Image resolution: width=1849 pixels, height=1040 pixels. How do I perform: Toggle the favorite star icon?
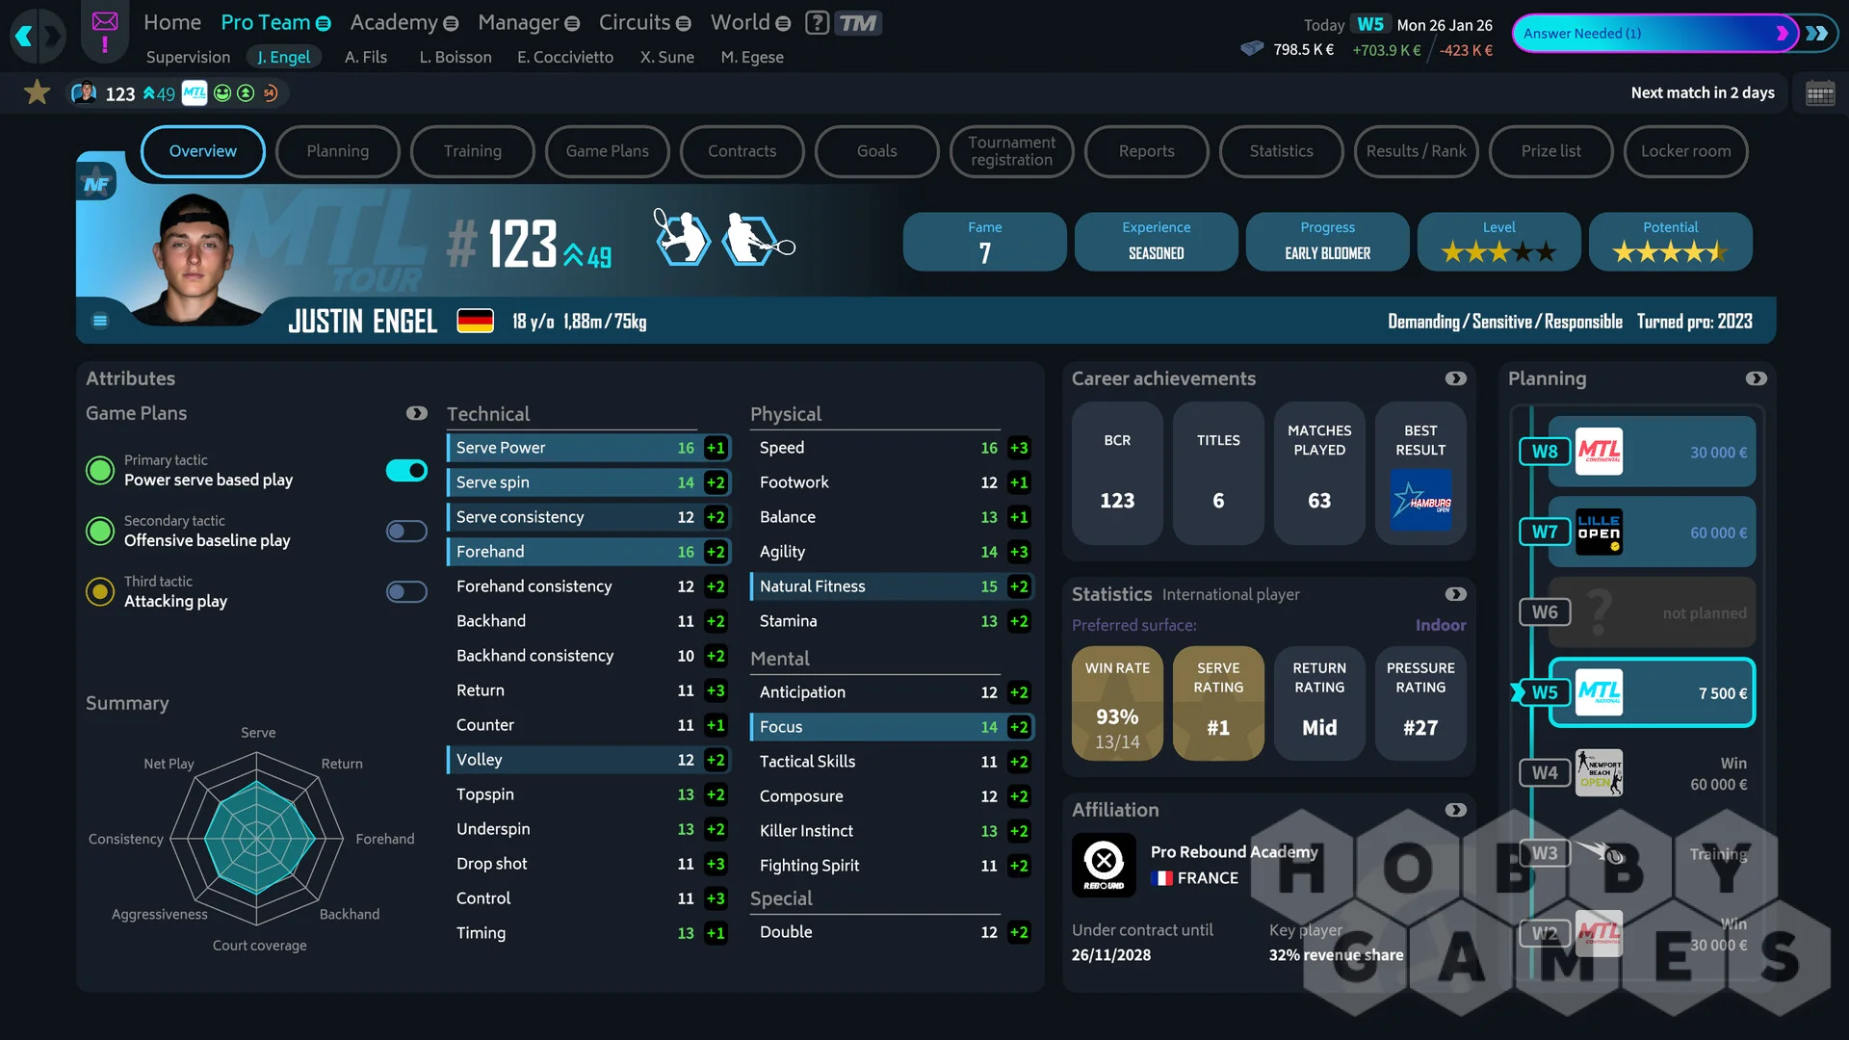coord(37,92)
